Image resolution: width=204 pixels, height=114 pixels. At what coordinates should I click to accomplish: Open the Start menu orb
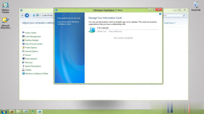pos(4,112)
